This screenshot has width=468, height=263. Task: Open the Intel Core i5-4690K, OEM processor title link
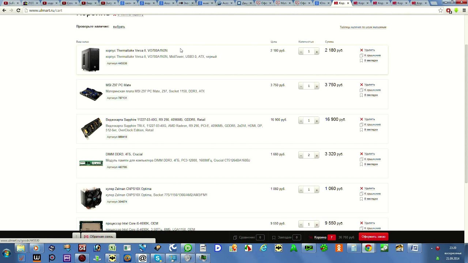tap(132, 224)
